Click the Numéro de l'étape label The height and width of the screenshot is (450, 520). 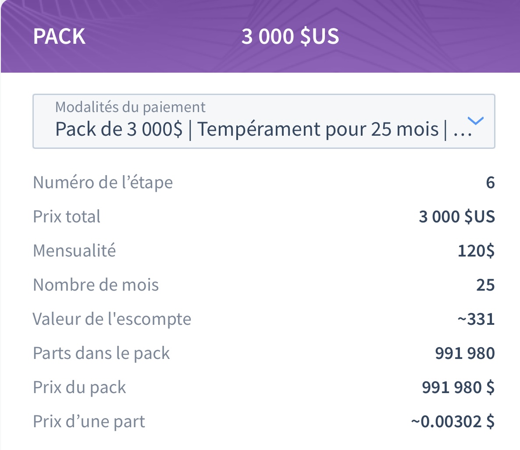[x=103, y=183]
